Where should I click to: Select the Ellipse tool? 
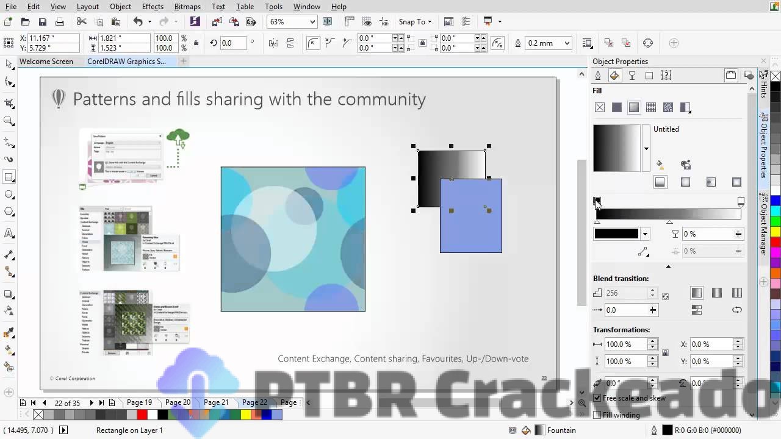[9, 195]
